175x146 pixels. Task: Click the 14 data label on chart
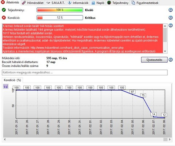pyautogui.click(x=153, y=114)
